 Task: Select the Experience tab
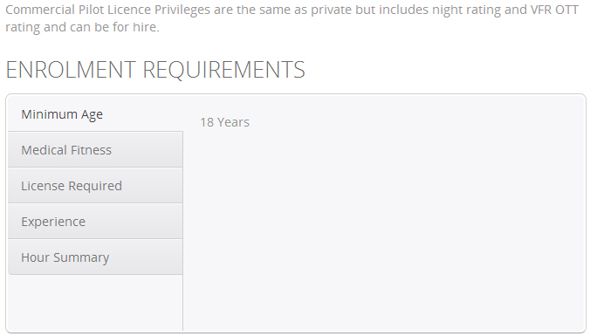(x=95, y=222)
